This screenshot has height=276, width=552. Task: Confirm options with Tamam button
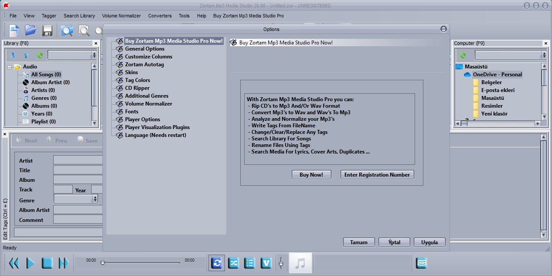point(359,242)
